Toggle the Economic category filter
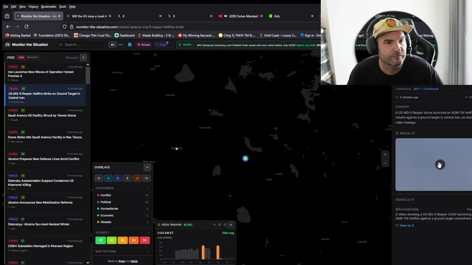 [122, 215]
